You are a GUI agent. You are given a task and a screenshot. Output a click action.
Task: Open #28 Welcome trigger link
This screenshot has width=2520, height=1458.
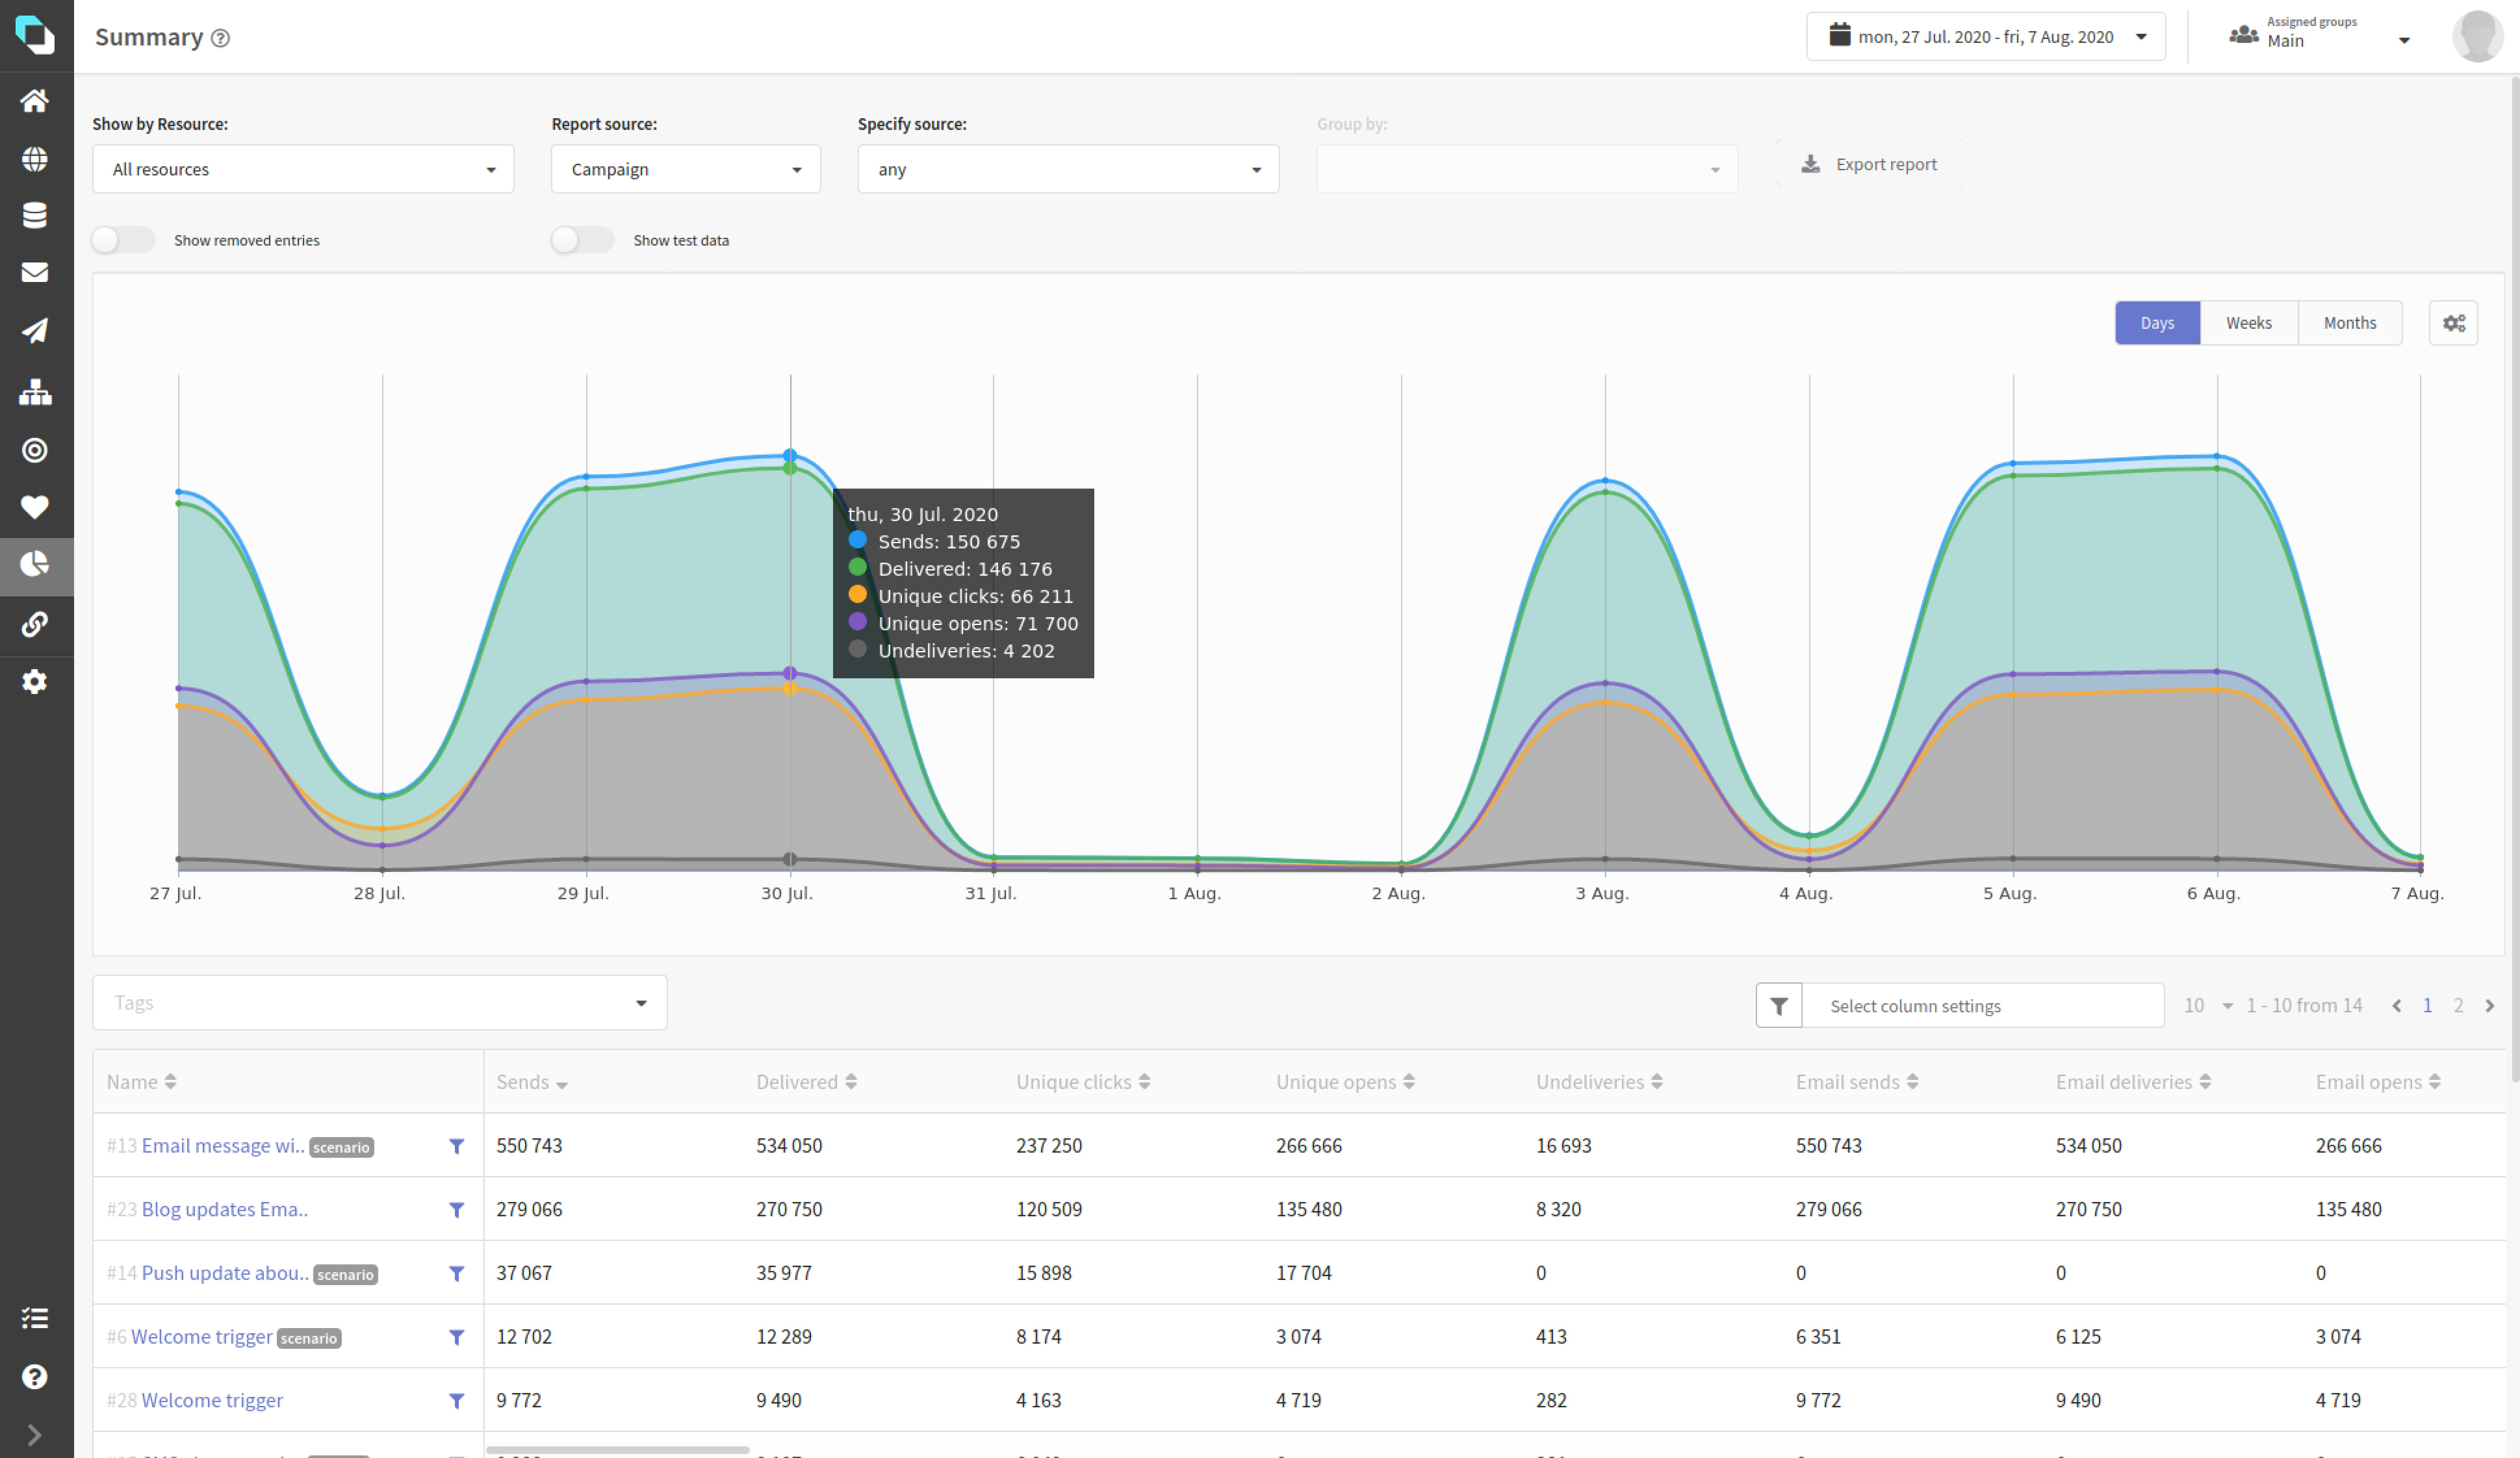(212, 1401)
